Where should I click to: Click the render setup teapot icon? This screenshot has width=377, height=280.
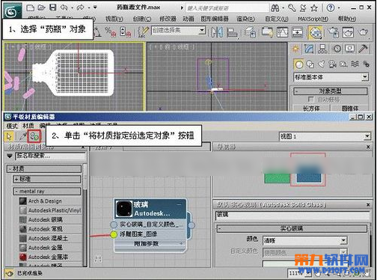(333, 32)
